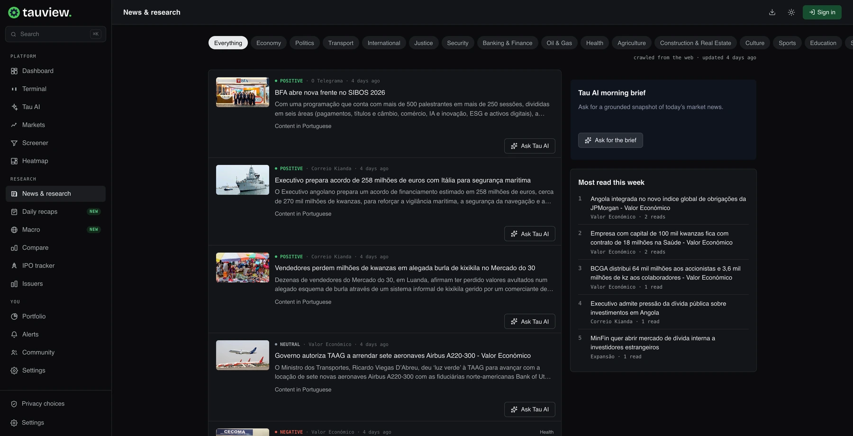Open the Markets chart icon
The height and width of the screenshot is (436, 853).
14,125
